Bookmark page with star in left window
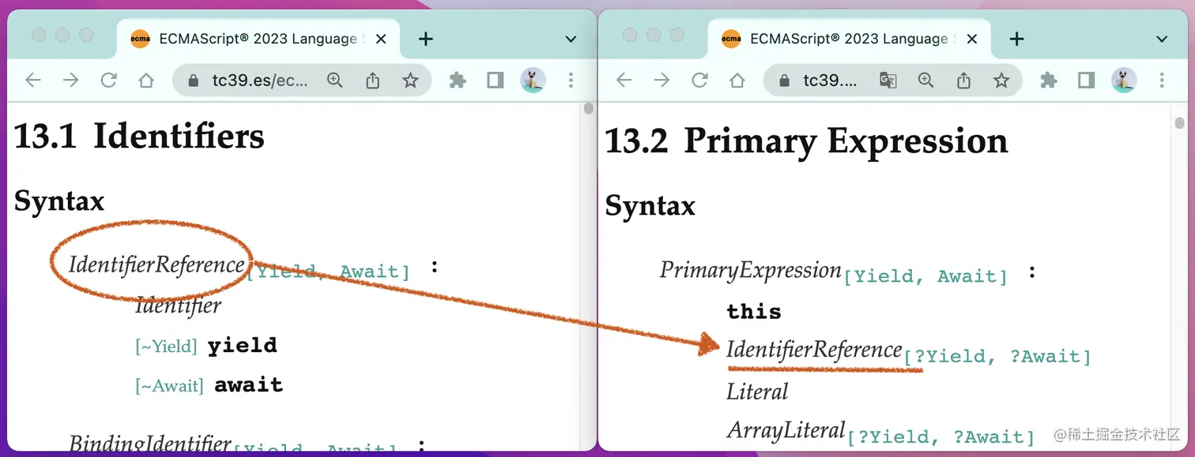 click(410, 80)
